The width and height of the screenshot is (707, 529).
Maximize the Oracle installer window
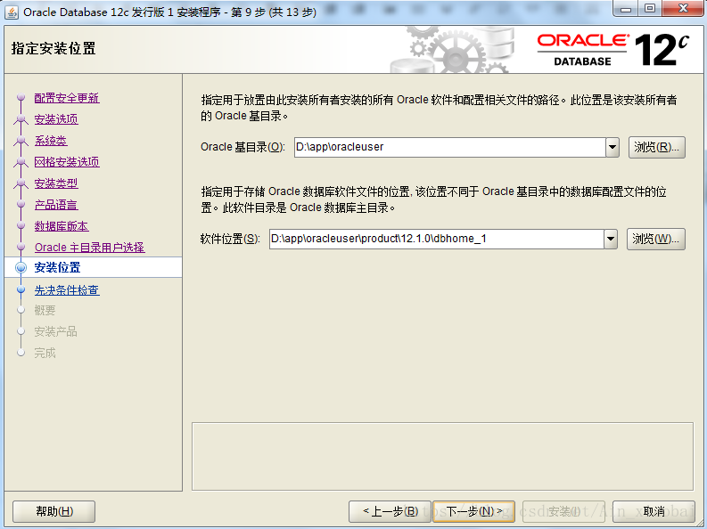[650, 8]
